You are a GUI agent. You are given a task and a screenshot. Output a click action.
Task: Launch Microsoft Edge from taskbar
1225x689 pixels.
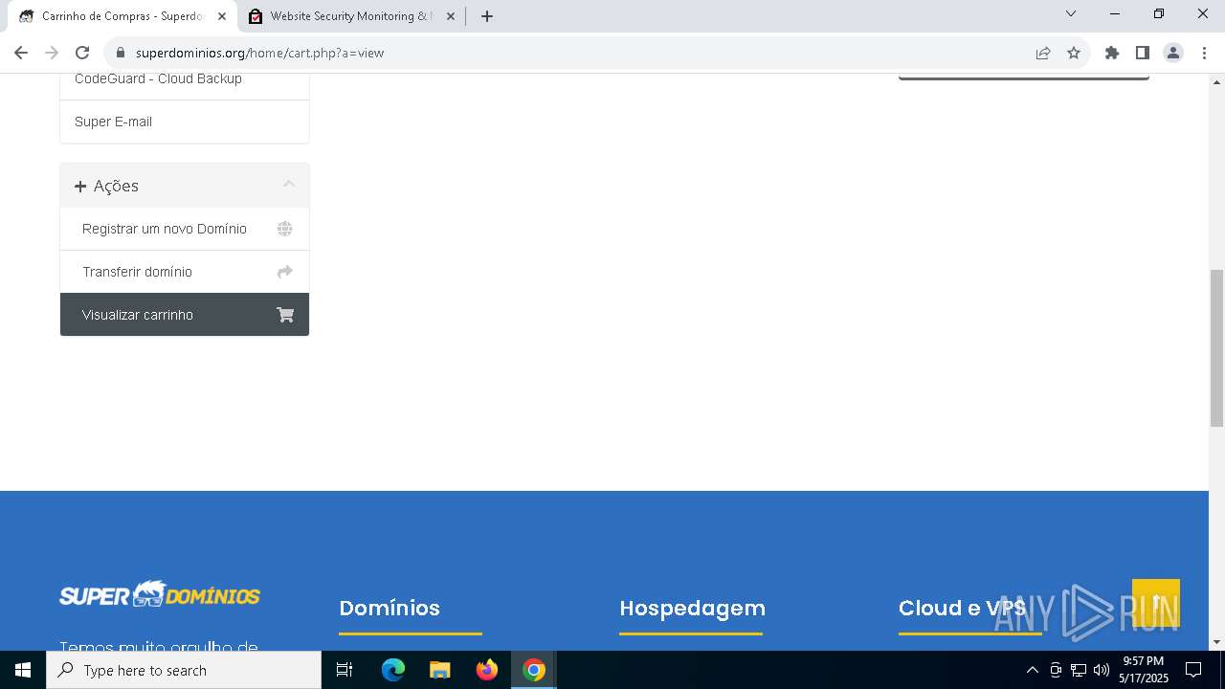click(393, 670)
